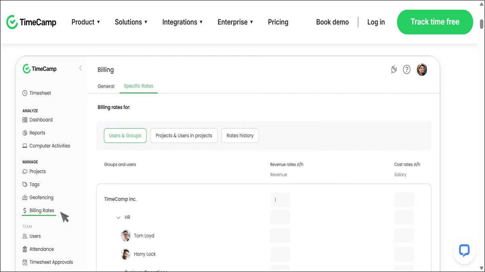The width and height of the screenshot is (485, 272).
Task: Click the TimeCamp logo in the top navigation
Action: [31, 22]
